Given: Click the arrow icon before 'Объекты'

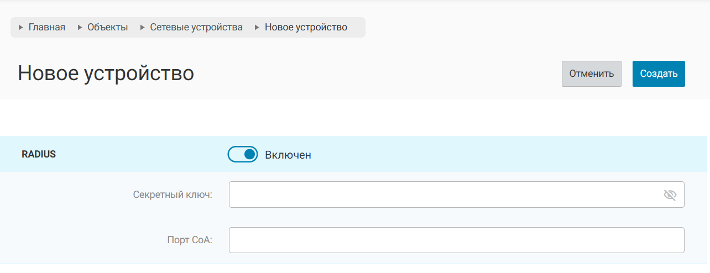Looking at the screenshot, I should pyautogui.click(x=80, y=27).
